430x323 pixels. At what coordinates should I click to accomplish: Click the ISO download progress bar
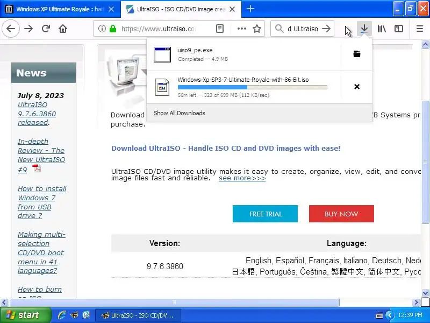(252, 87)
